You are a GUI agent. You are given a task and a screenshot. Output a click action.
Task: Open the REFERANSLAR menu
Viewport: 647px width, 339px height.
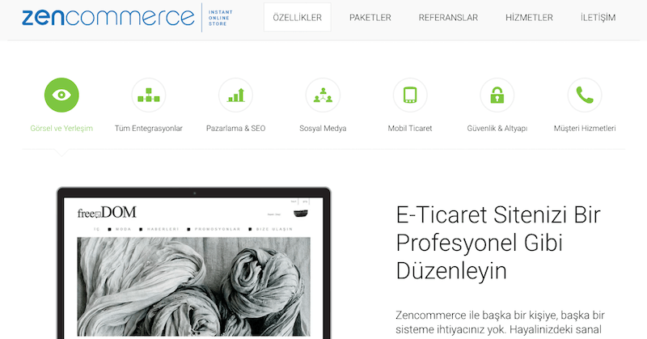[x=448, y=17]
